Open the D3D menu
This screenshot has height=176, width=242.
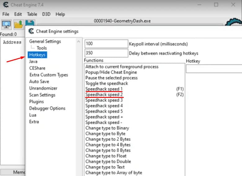pos(46,14)
